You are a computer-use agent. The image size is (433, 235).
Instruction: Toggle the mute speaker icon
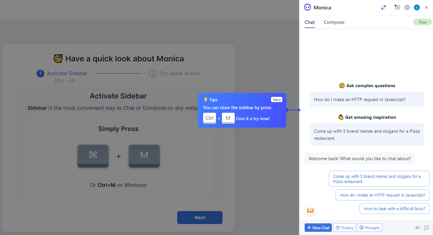pyautogui.click(x=418, y=228)
